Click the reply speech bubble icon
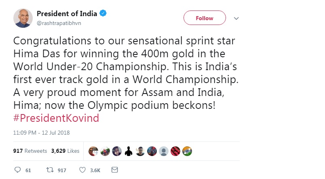Image resolution: width=325 pixels, height=179 pixels. click(17, 170)
